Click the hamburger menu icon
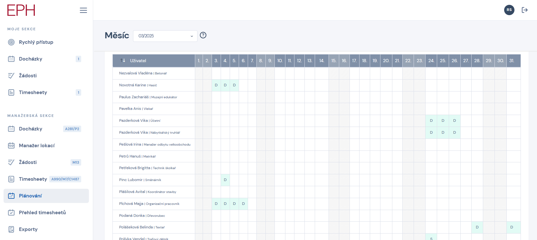Screen dimensions: 537x240 pyautogui.click(x=83, y=10)
